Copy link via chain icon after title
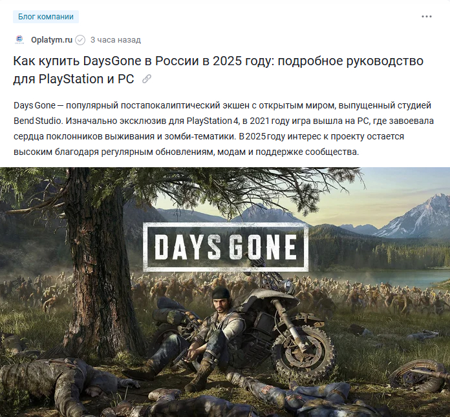This screenshot has width=450, height=417. [x=147, y=79]
